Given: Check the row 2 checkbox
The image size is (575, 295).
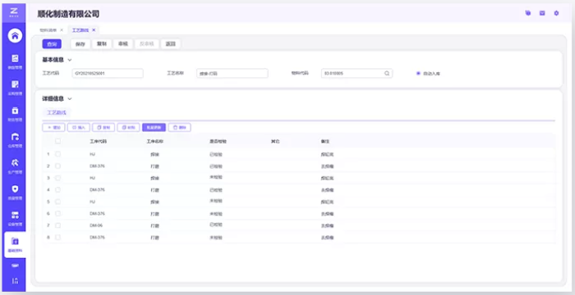Looking at the screenshot, I should [x=58, y=166].
